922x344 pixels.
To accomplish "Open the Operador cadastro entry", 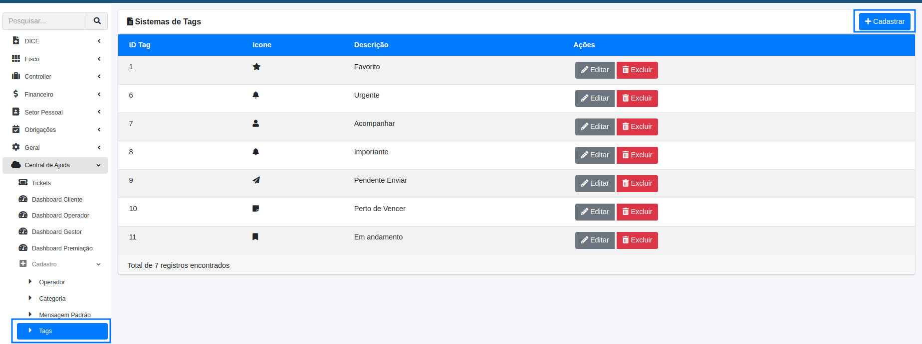I will pos(52,282).
